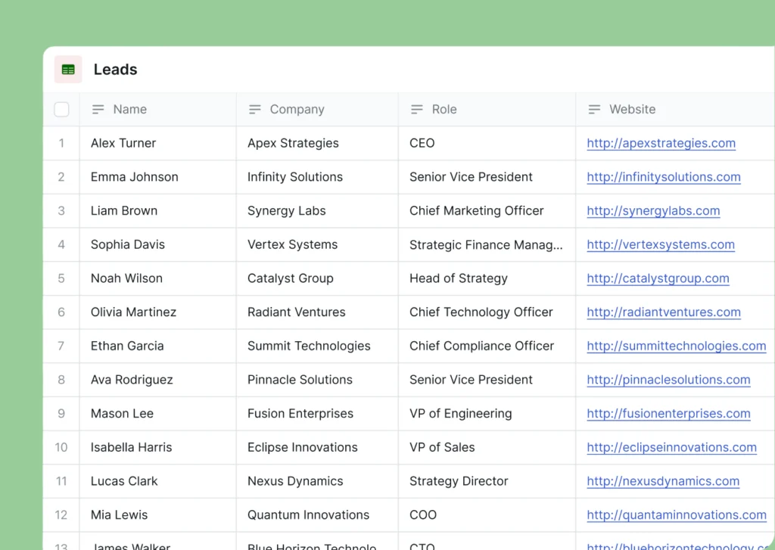775x550 pixels.
Task: Select the Fusion Enterprises company cell
Action: click(300, 414)
